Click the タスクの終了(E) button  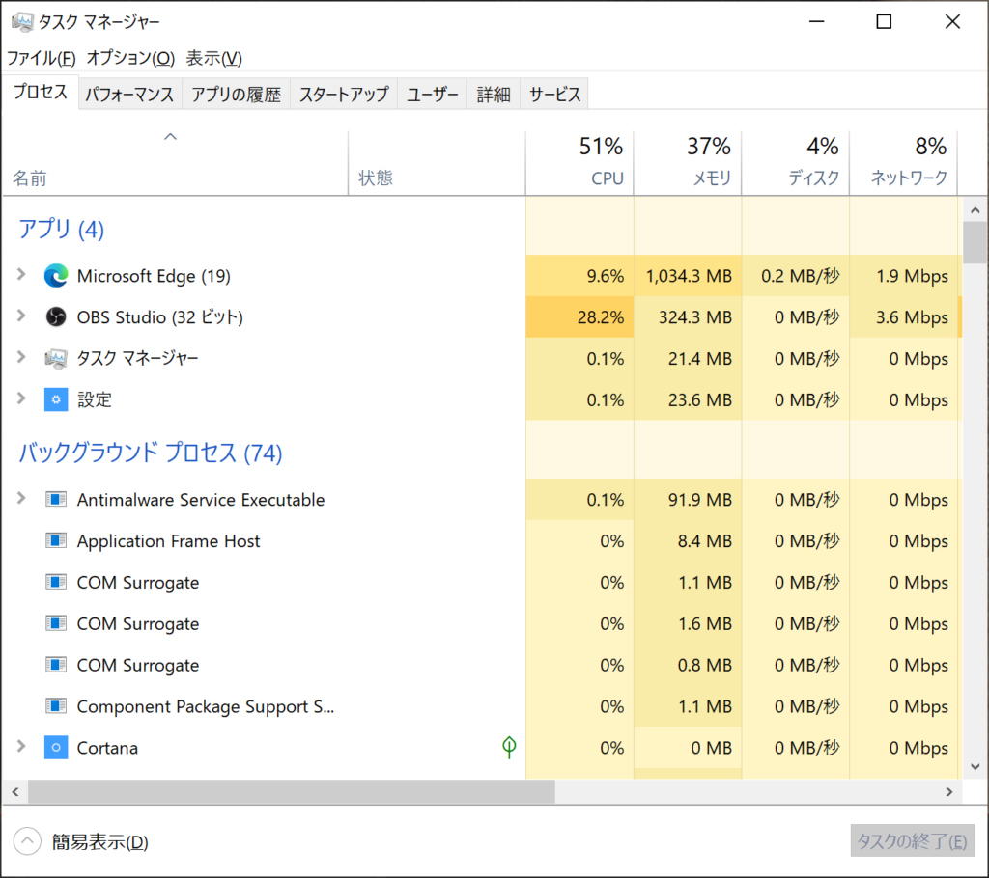tap(912, 840)
